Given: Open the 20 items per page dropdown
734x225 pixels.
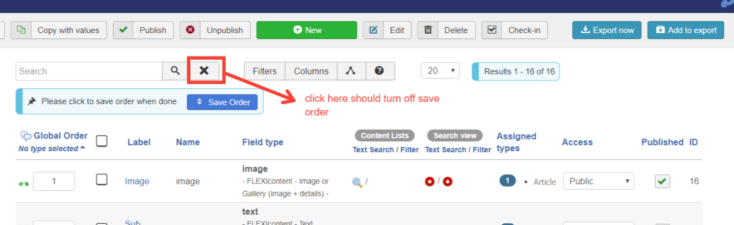Looking at the screenshot, I should 440,71.
